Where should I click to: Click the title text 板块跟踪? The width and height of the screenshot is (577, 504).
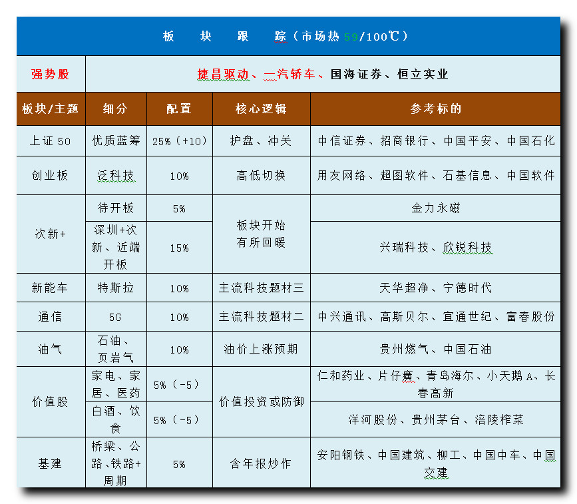(224, 36)
